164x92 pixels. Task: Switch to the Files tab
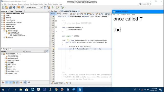click(x=11, y=11)
